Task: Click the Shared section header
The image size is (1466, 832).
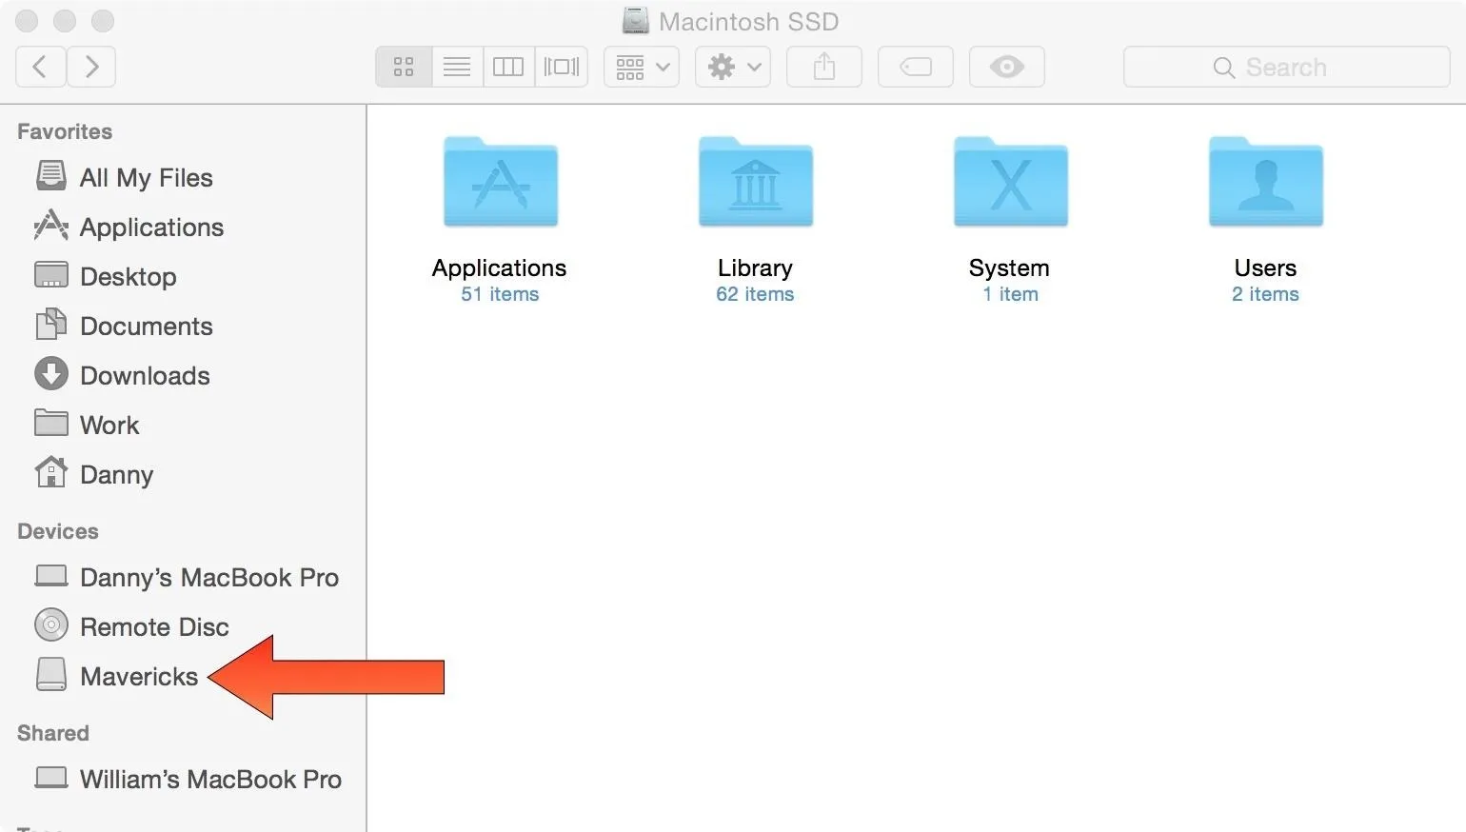Action: click(53, 733)
